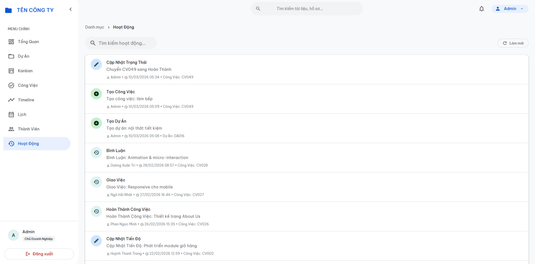Click Phan Ngọc Minh author name
The height and width of the screenshot is (264, 535).
coord(124,224)
